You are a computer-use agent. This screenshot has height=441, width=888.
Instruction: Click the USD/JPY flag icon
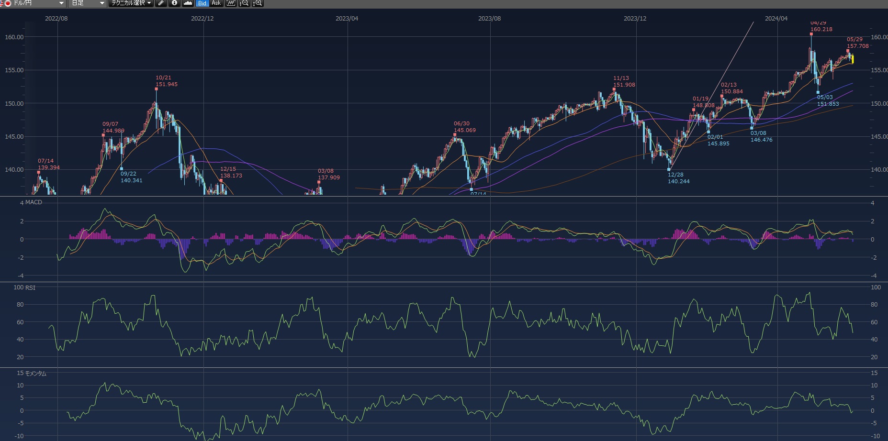click(x=7, y=3)
